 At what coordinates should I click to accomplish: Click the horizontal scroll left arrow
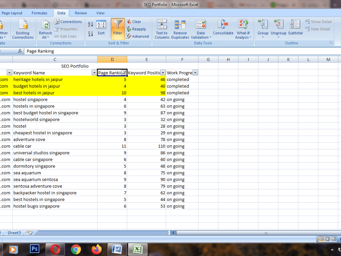coord(173,233)
